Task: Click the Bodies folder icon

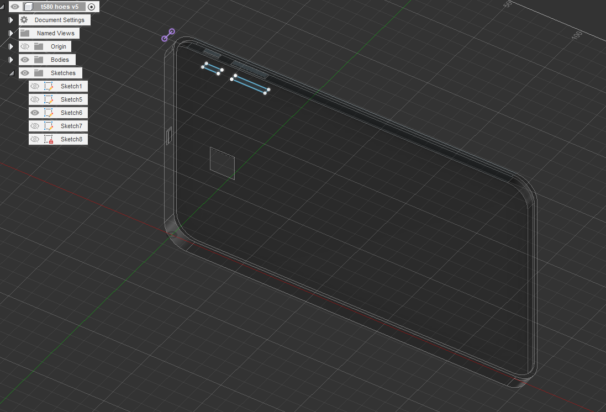Action: (38, 60)
